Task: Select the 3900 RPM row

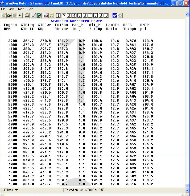Action: click(x=81, y=41)
